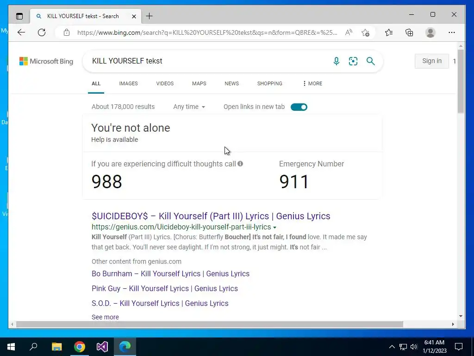Click the browser address bar URL
Image resolution: width=474 pixels, height=356 pixels.
(x=207, y=32)
